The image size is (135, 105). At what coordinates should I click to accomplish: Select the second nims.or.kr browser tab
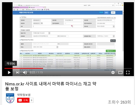point(36,7)
